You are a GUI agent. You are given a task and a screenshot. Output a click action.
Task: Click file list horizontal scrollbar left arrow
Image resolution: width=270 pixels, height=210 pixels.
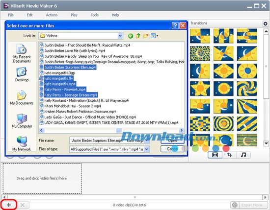(x=41, y=130)
